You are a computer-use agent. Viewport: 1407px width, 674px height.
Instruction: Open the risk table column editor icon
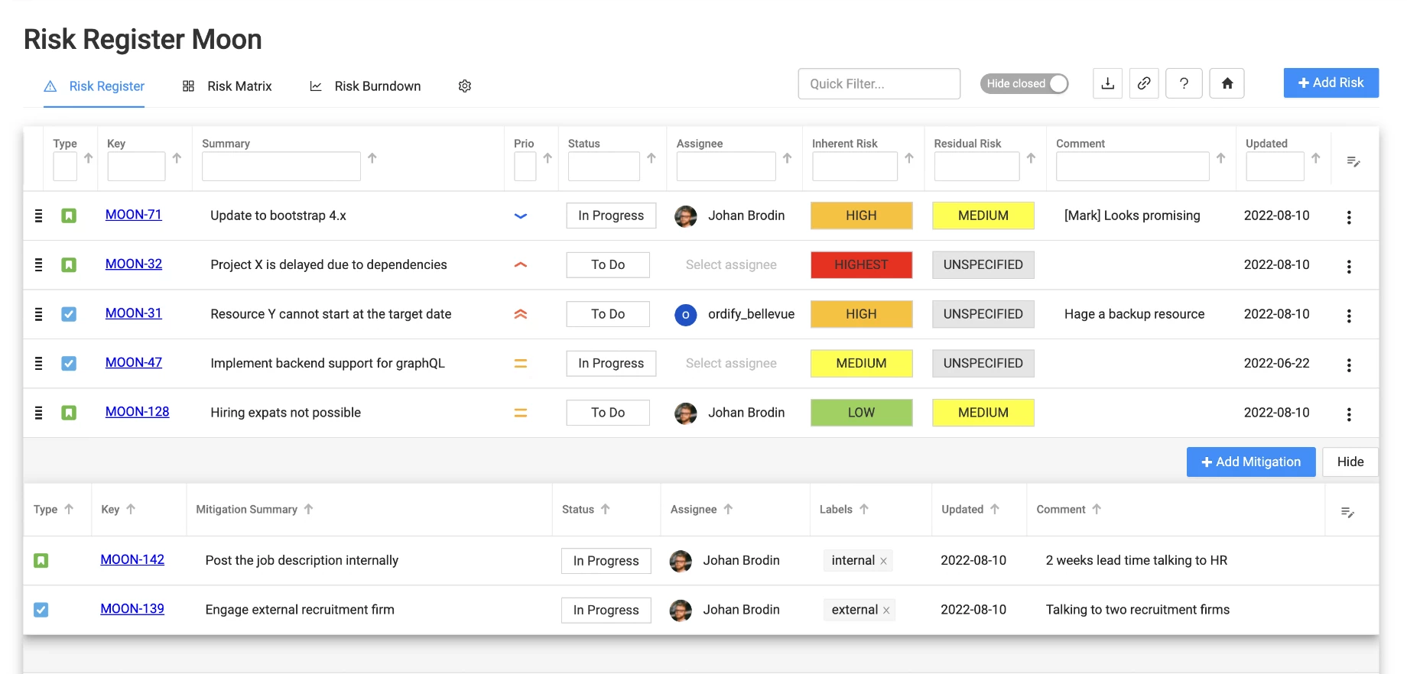point(1353,161)
